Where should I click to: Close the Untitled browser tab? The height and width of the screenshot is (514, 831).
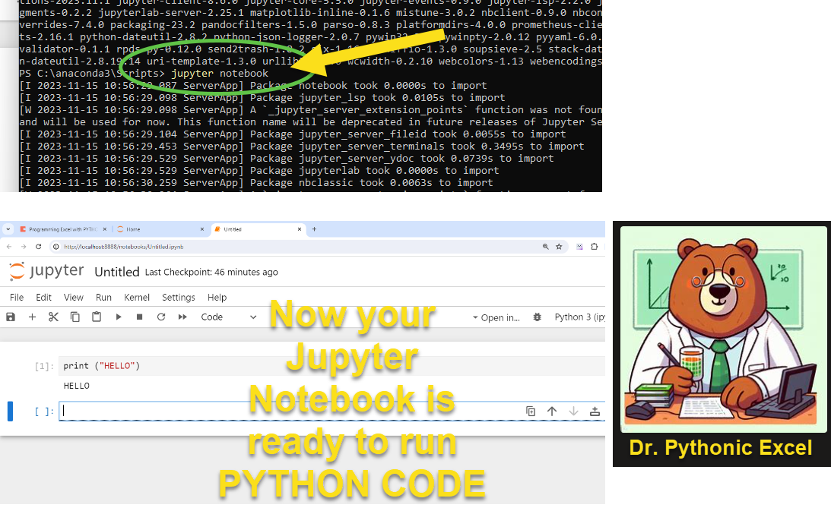tap(300, 229)
